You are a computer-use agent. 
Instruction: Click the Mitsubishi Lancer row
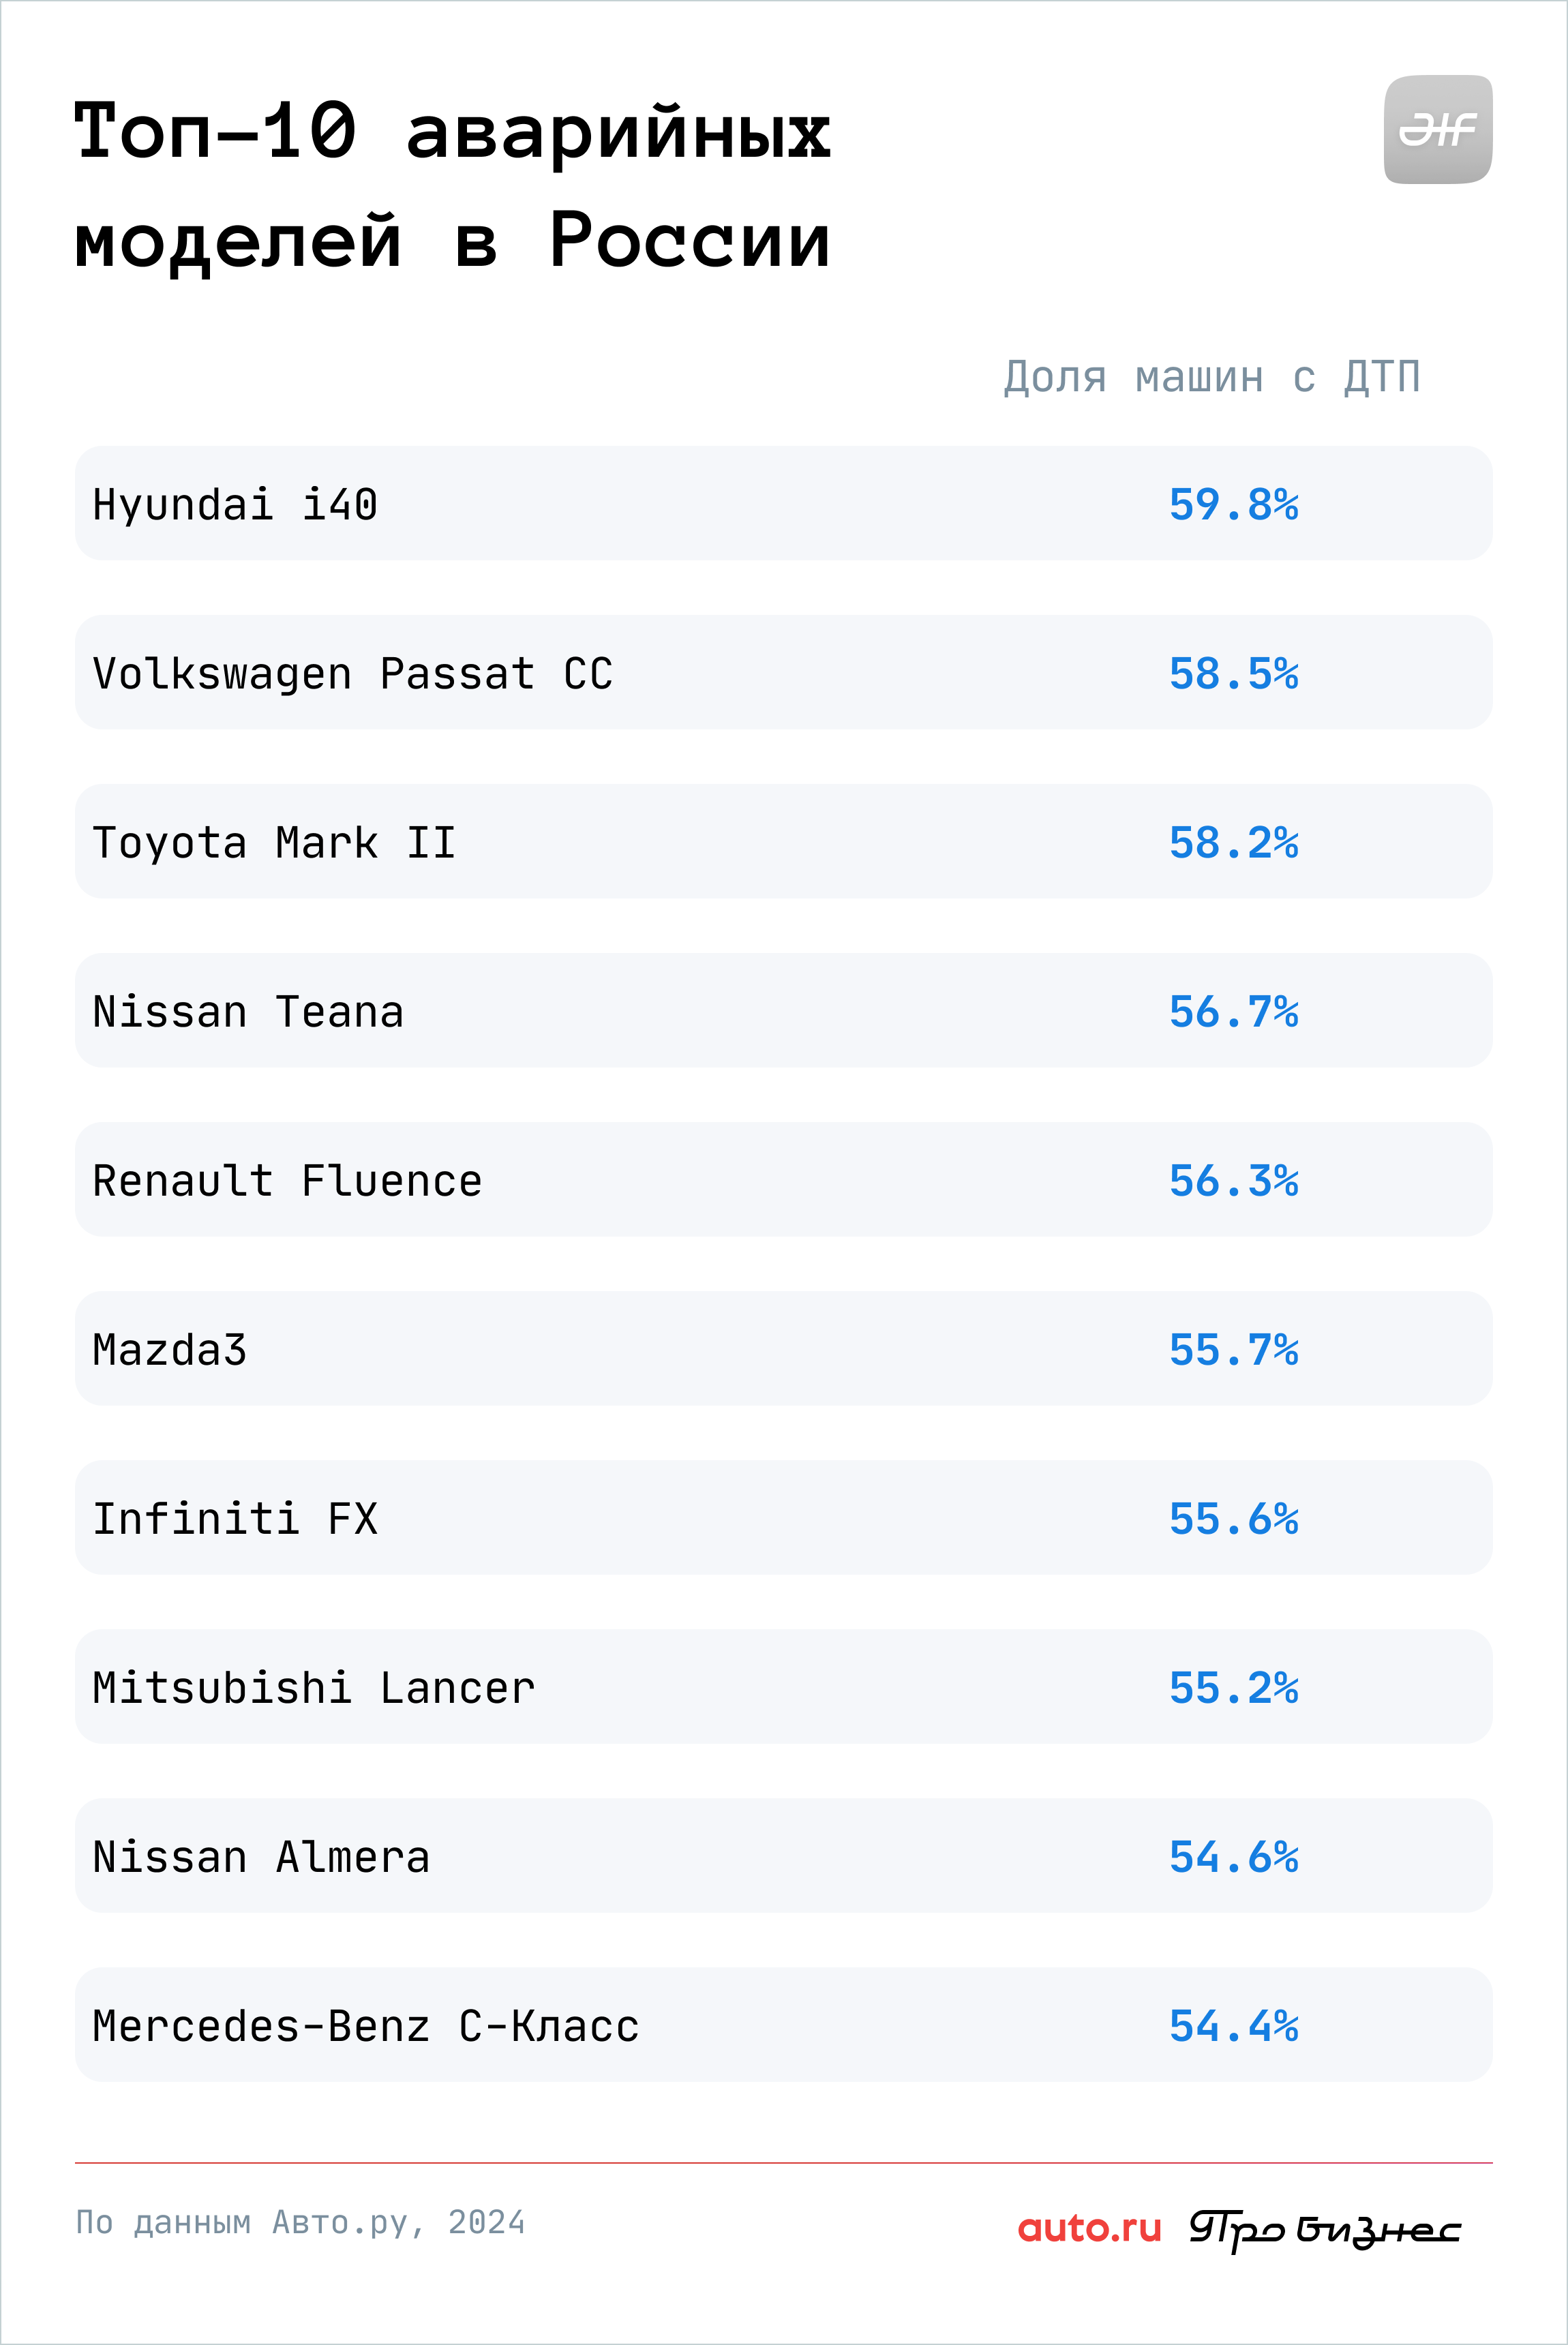coord(783,1686)
